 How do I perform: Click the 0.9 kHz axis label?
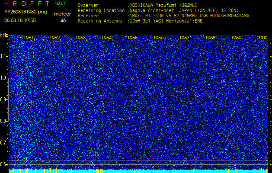(3, 99)
